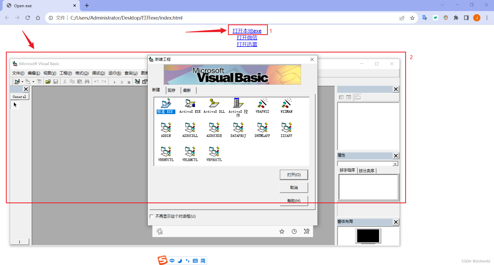Open the 属性 panel object dropdown
Viewport: 494px width, 265px height.
point(395,164)
